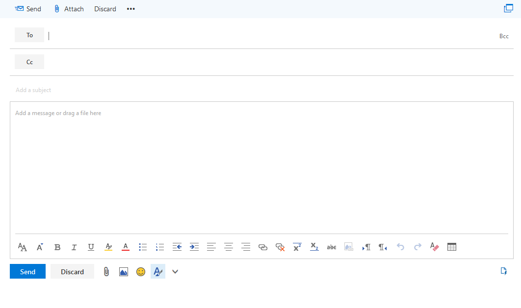Pick a font color
521x308 pixels.
125,247
